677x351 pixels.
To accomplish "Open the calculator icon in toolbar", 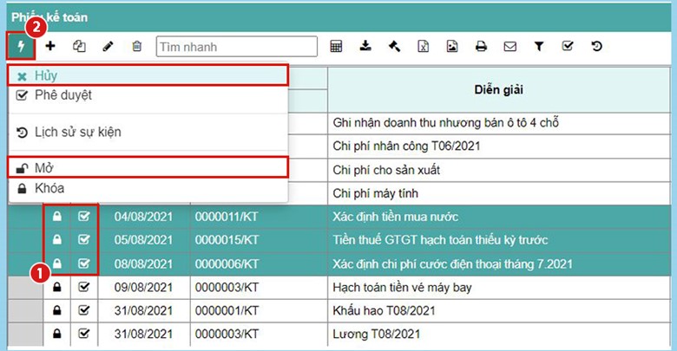I will click(x=336, y=46).
